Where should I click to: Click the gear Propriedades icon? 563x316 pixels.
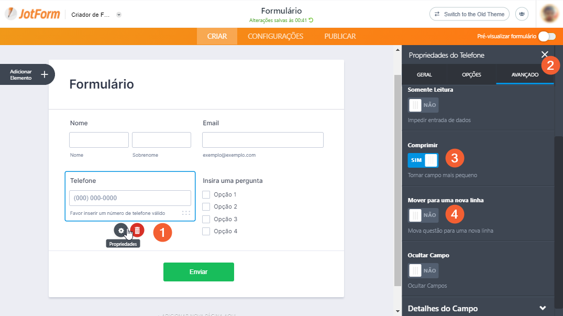pyautogui.click(x=121, y=230)
